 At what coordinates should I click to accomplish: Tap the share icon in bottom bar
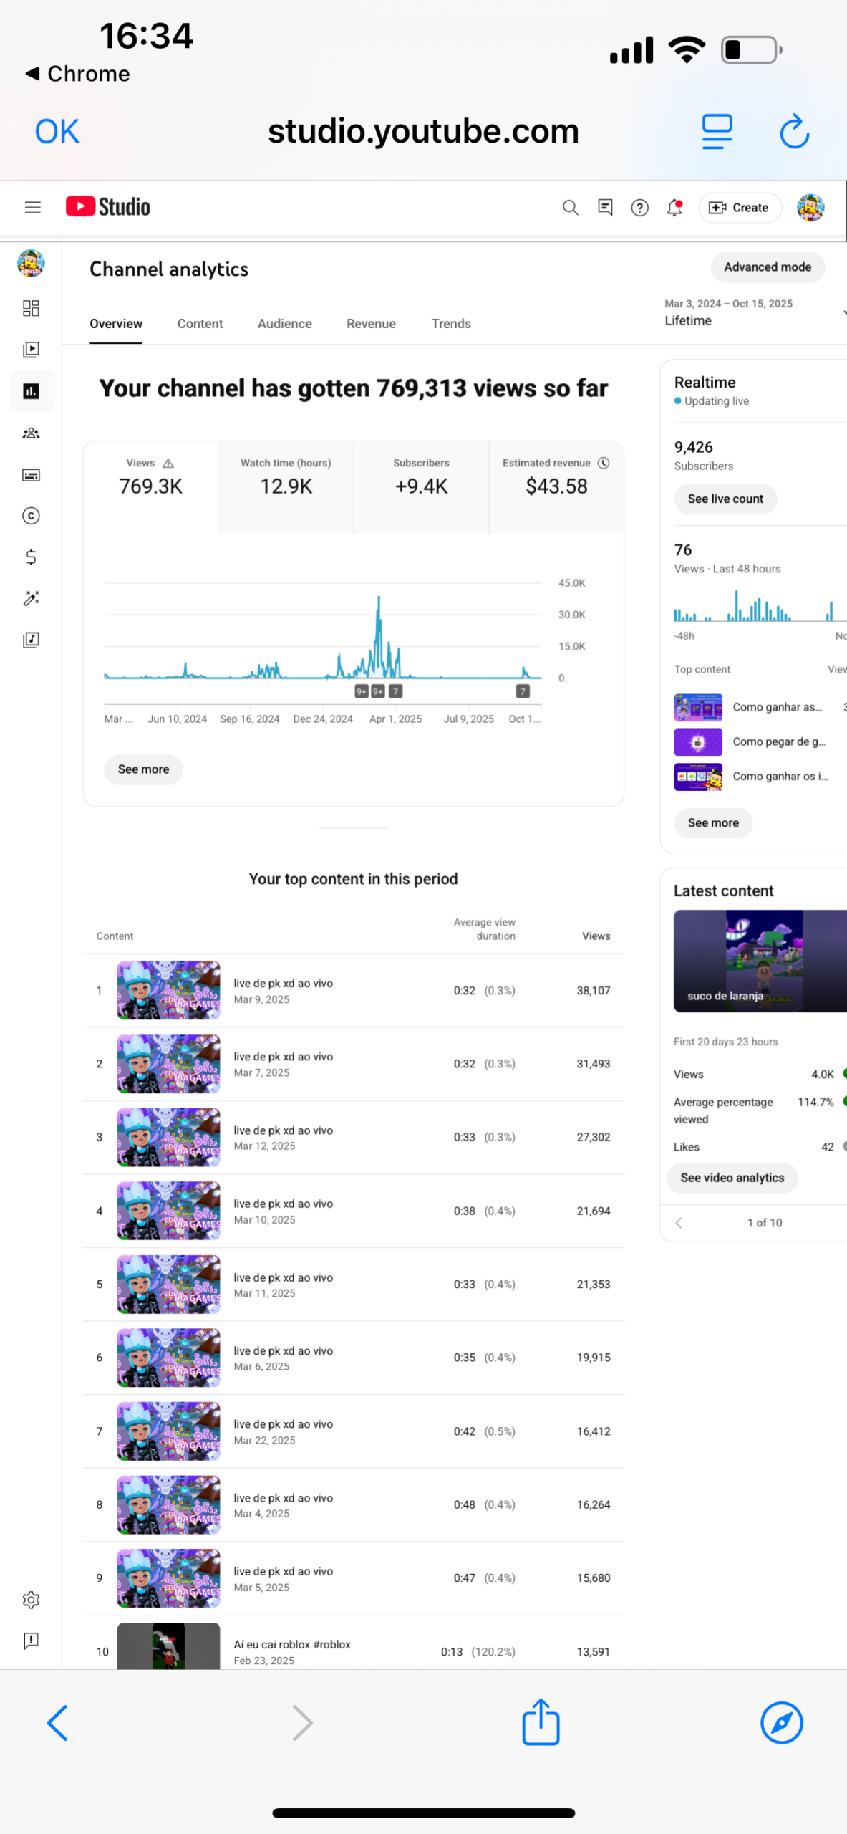coord(541,1722)
